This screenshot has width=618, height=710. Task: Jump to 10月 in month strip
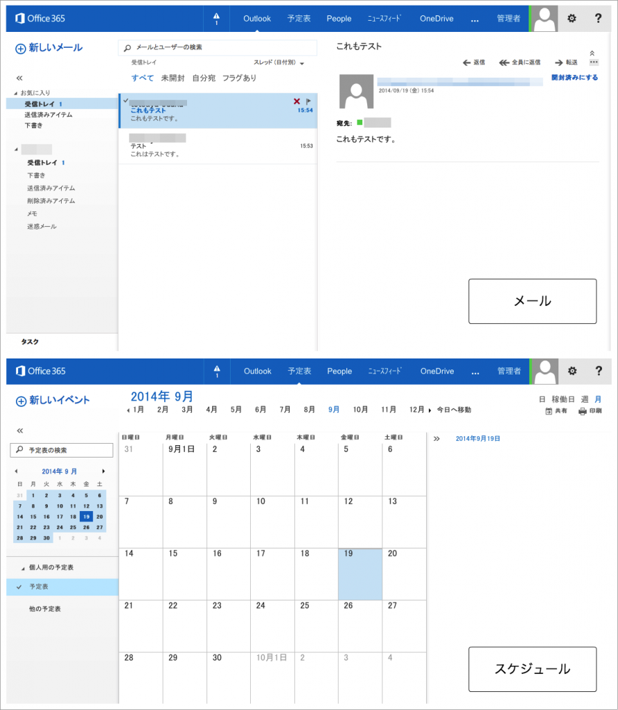pos(360,410)
